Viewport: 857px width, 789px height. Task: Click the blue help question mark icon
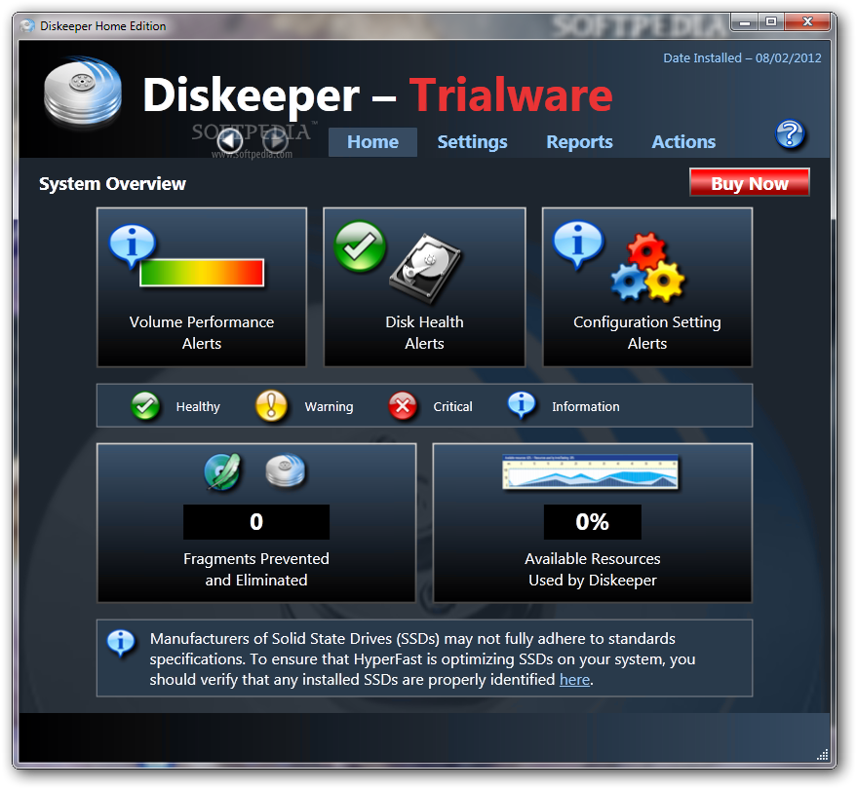coord(790,134)
